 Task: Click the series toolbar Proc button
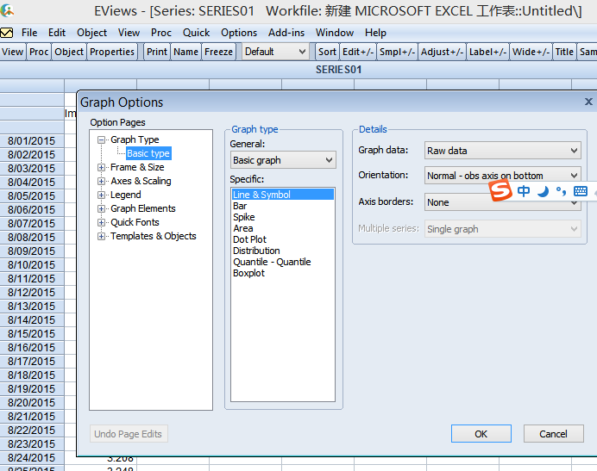pyautogui.click(x=39, y=52)
